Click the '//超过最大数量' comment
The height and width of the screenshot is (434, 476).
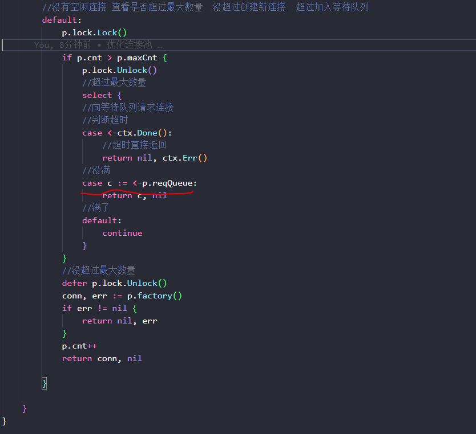point(114,83)
